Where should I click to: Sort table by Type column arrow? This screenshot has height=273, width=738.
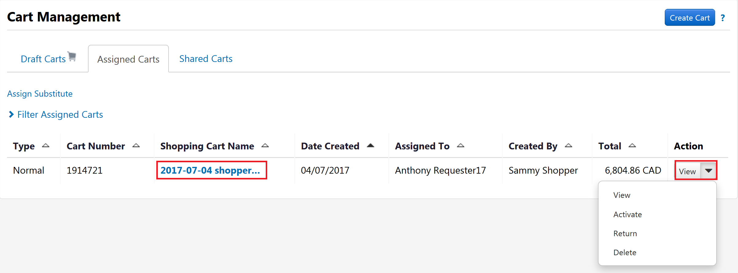pos(46,146)
